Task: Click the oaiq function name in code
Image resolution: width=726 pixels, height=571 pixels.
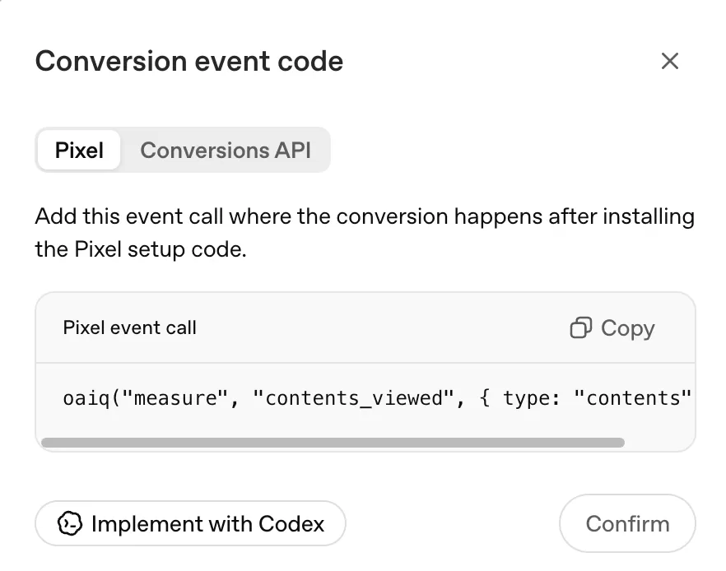Action: pos(86,398)
